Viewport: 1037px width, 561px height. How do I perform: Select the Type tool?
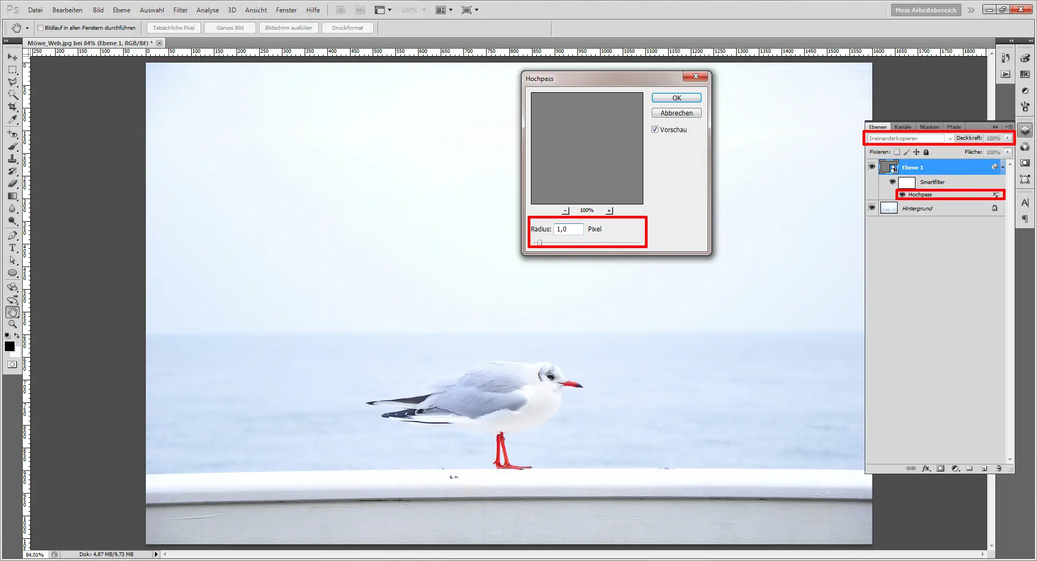point(12,248)
